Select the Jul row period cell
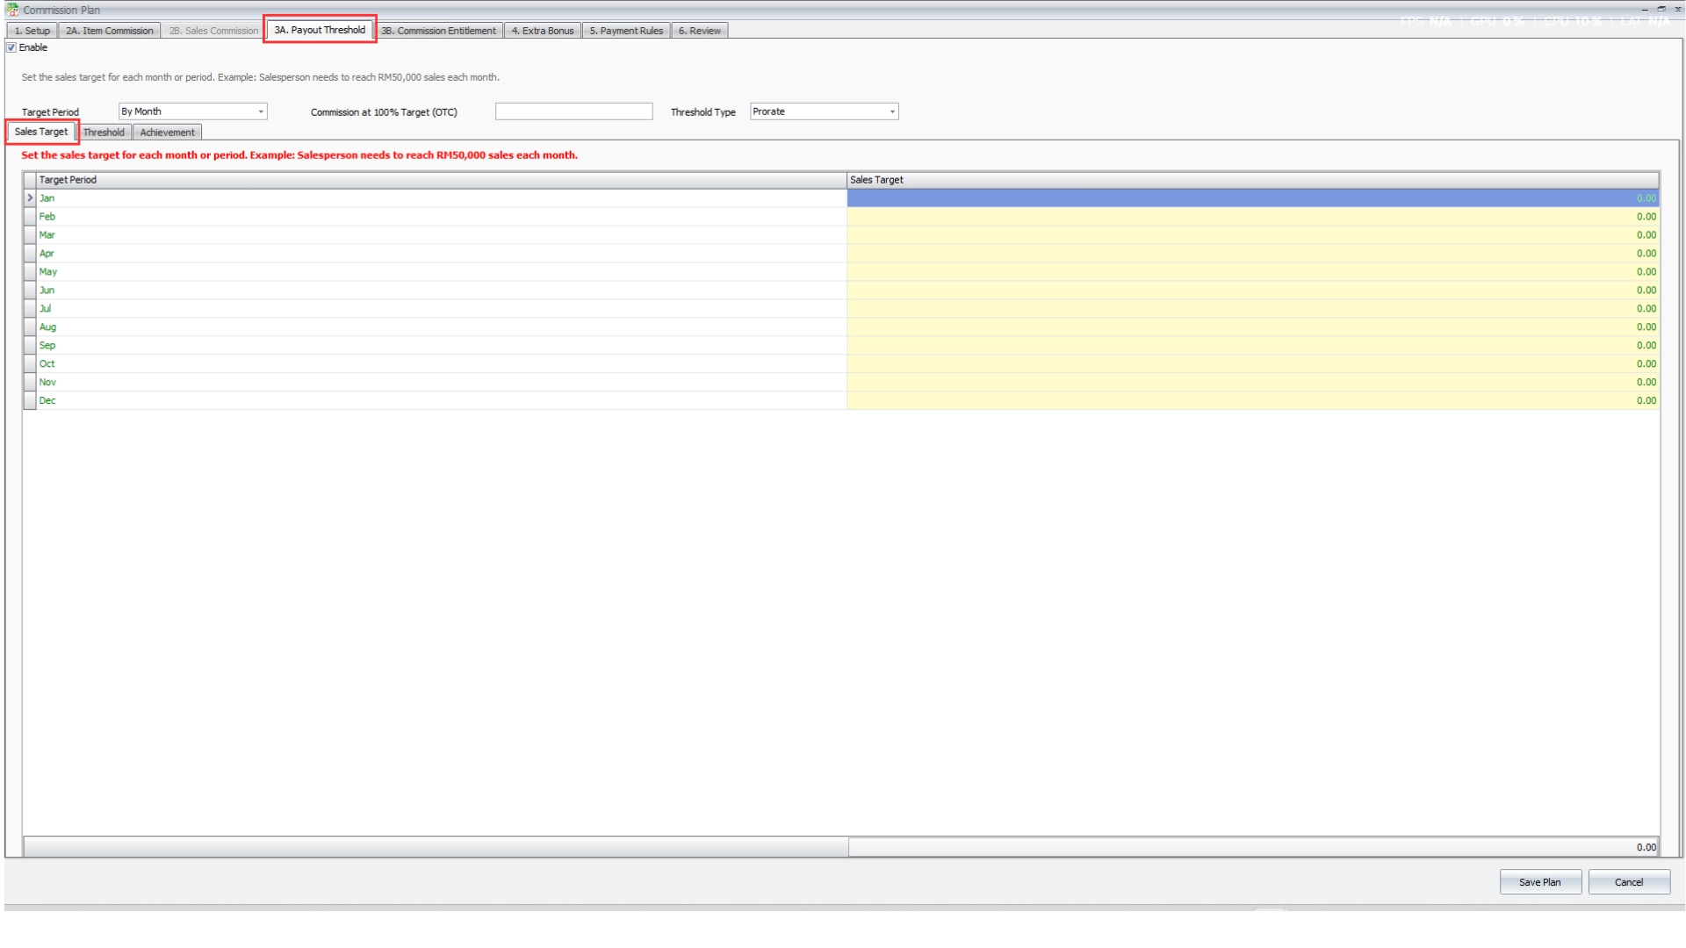 442,309
